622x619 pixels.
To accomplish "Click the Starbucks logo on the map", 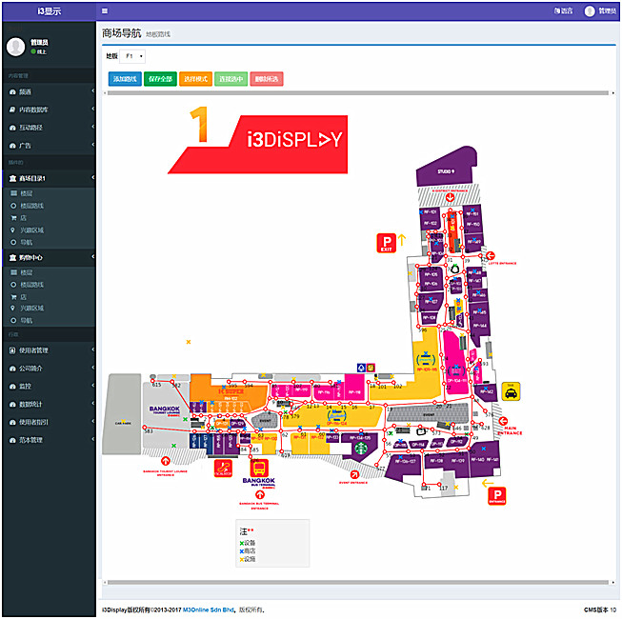I will click(x=361, y=446).
